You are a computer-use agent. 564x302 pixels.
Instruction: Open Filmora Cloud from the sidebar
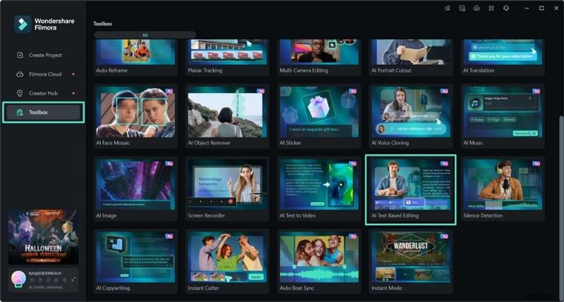click(45, 74)
